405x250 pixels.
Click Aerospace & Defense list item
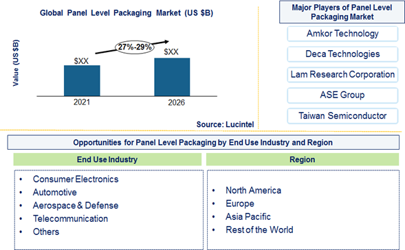tap(76, 205)
